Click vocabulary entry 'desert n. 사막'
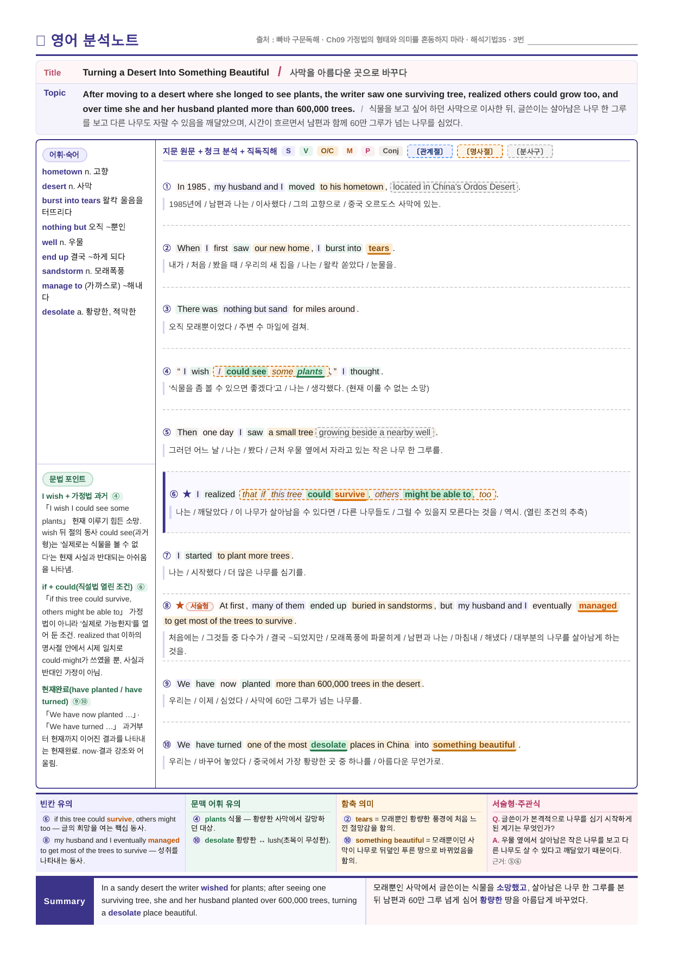Image resolution: width=673 pixels, height=953 pixels. (x=67, y=186)
